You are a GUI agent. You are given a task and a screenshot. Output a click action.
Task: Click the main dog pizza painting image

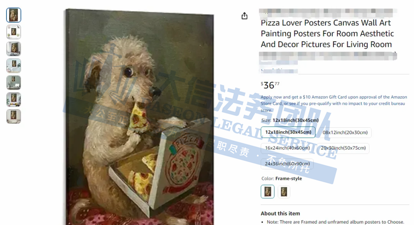[140, 117]
